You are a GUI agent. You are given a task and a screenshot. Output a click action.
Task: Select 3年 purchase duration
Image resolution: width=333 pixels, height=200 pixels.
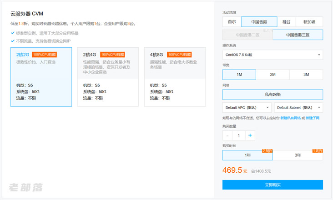click(298, 155)
